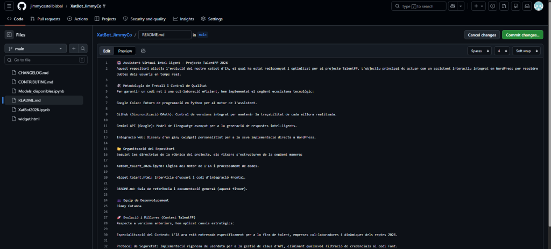Screen dimensions: 551x249
Task: Add a new file with plus icon
Action: tap(74, 49)
